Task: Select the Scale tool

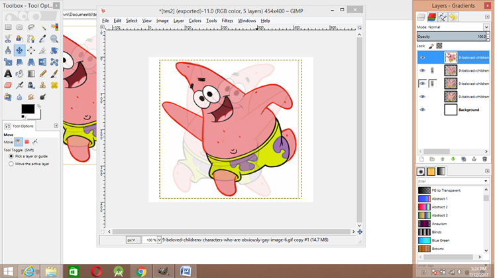Action: (x=8, y=62)
